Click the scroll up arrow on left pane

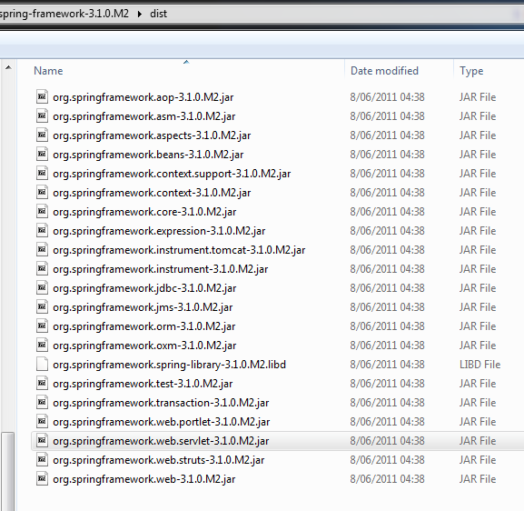click(8, 67)
